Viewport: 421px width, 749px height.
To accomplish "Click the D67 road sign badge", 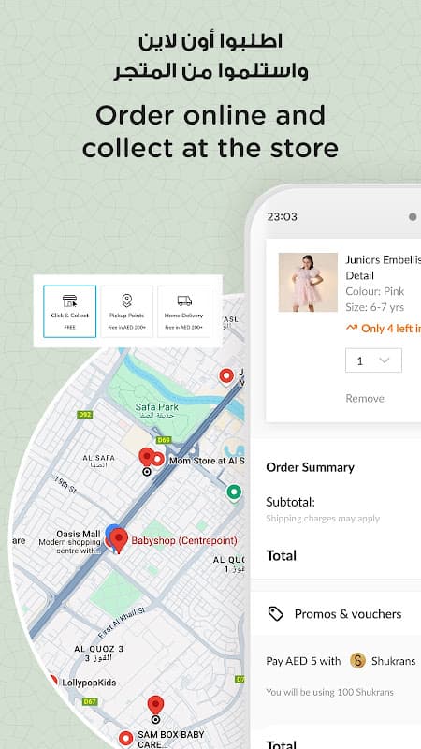I will [89, 701].
